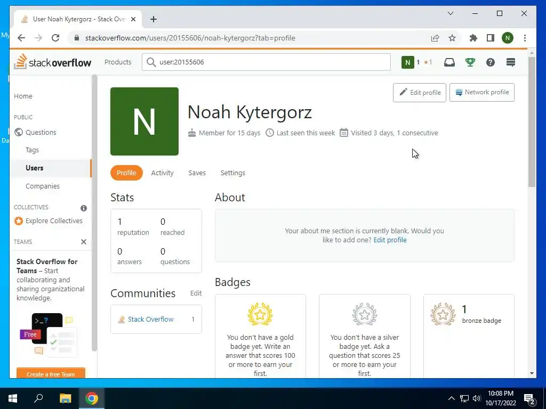The image size is (546, 409).
Task: Click the page vertical scrollbar
Action: (x=532, y=122)
